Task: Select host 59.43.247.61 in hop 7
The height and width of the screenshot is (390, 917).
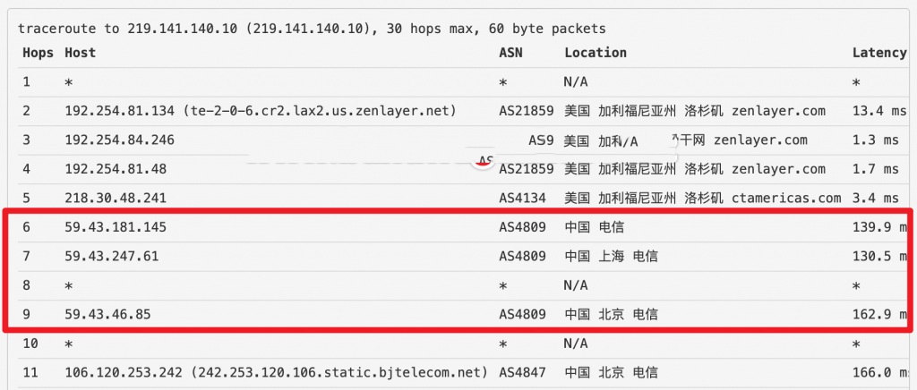Action: (x=112, y=256)
